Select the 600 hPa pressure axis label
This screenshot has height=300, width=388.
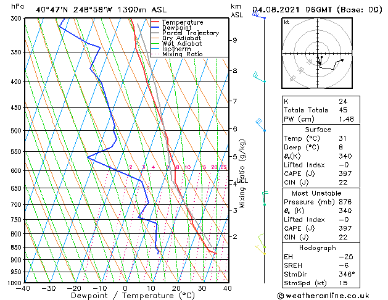(x=17, y=171)
